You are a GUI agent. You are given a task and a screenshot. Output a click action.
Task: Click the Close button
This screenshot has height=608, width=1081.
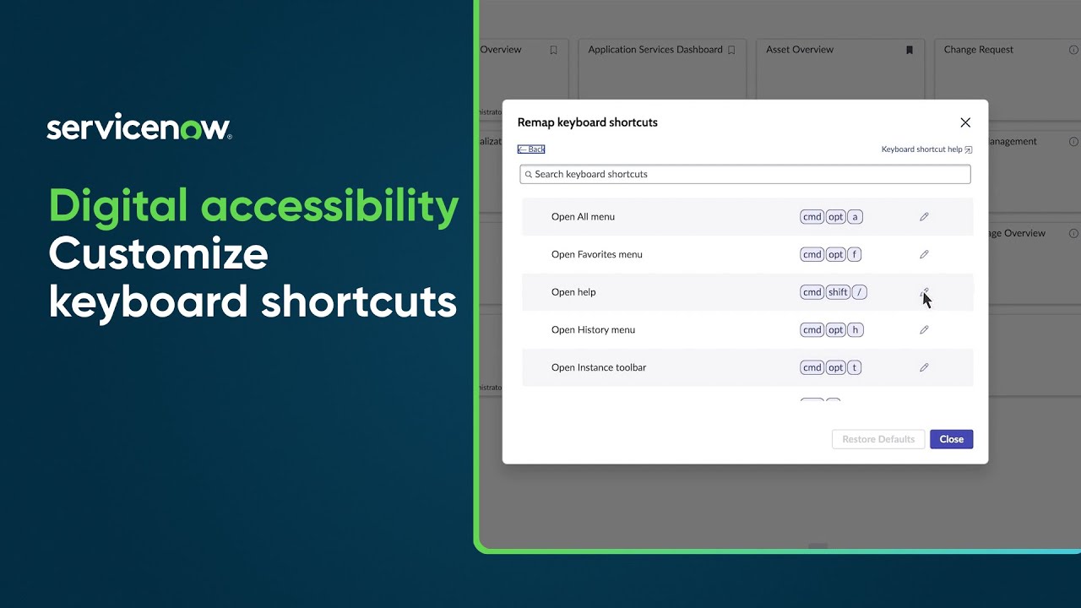951,439
